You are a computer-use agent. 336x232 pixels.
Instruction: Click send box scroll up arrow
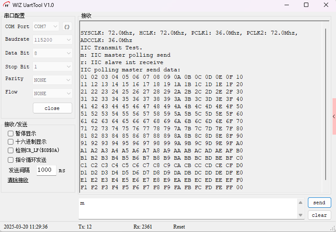(301, 203)
